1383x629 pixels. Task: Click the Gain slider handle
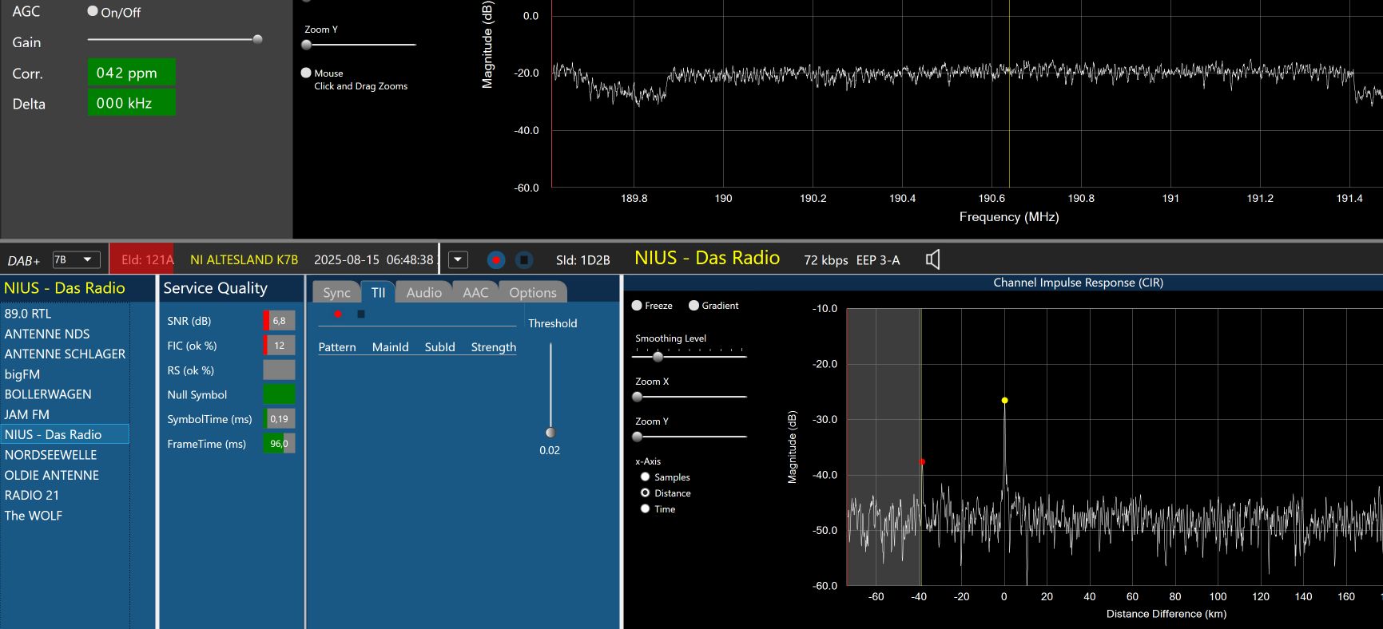tap(257, 39)
